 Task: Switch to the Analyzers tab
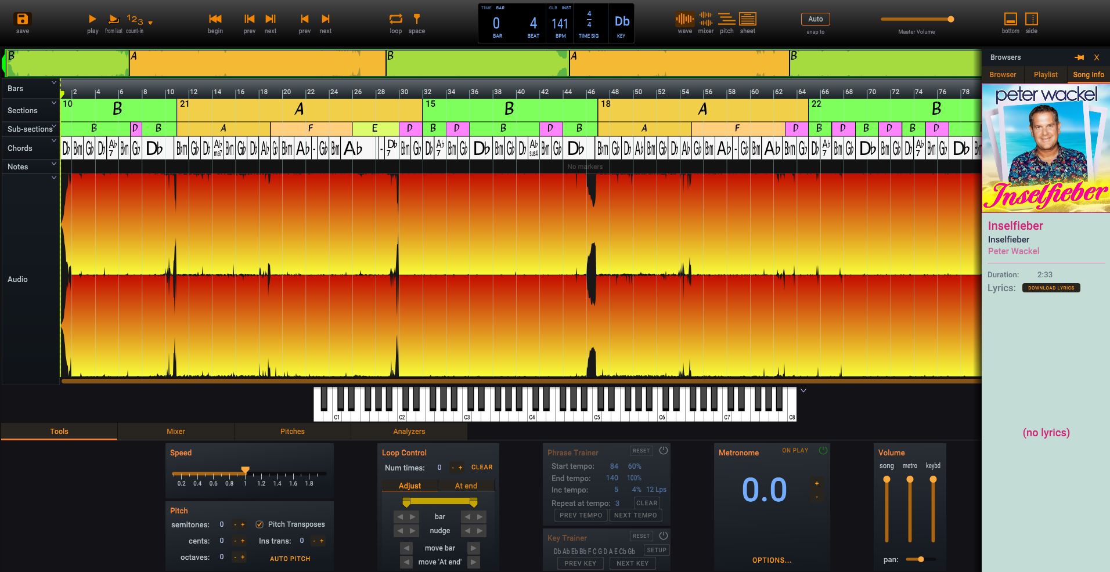(x=409, y=432)
